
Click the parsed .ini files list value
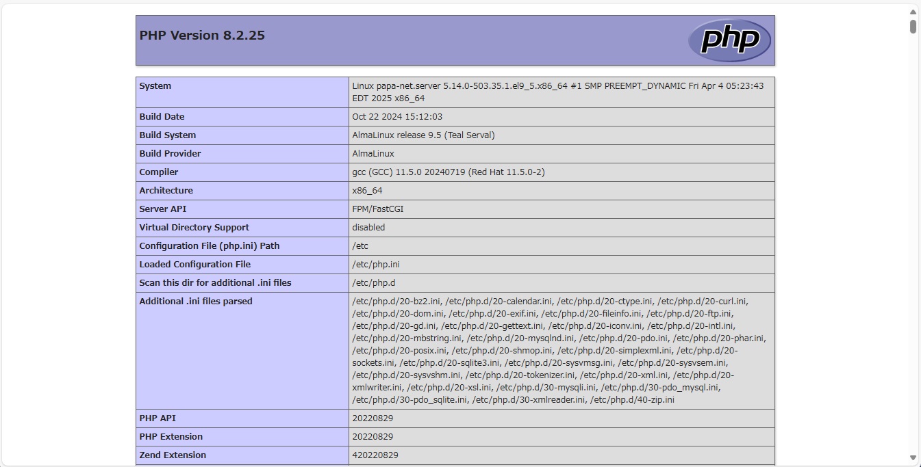pyautogui.click(x=559, y=351)
